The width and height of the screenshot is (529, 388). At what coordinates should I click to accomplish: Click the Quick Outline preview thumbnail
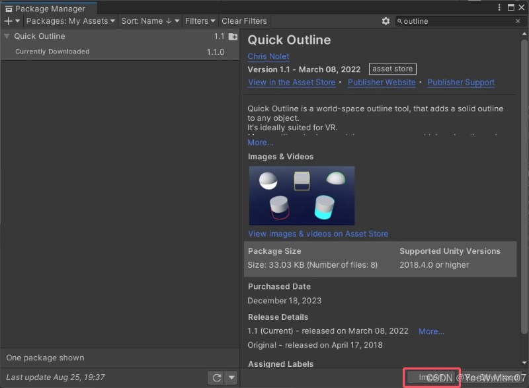[302, 196]
